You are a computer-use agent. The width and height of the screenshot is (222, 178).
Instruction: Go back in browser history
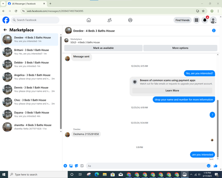4,11
